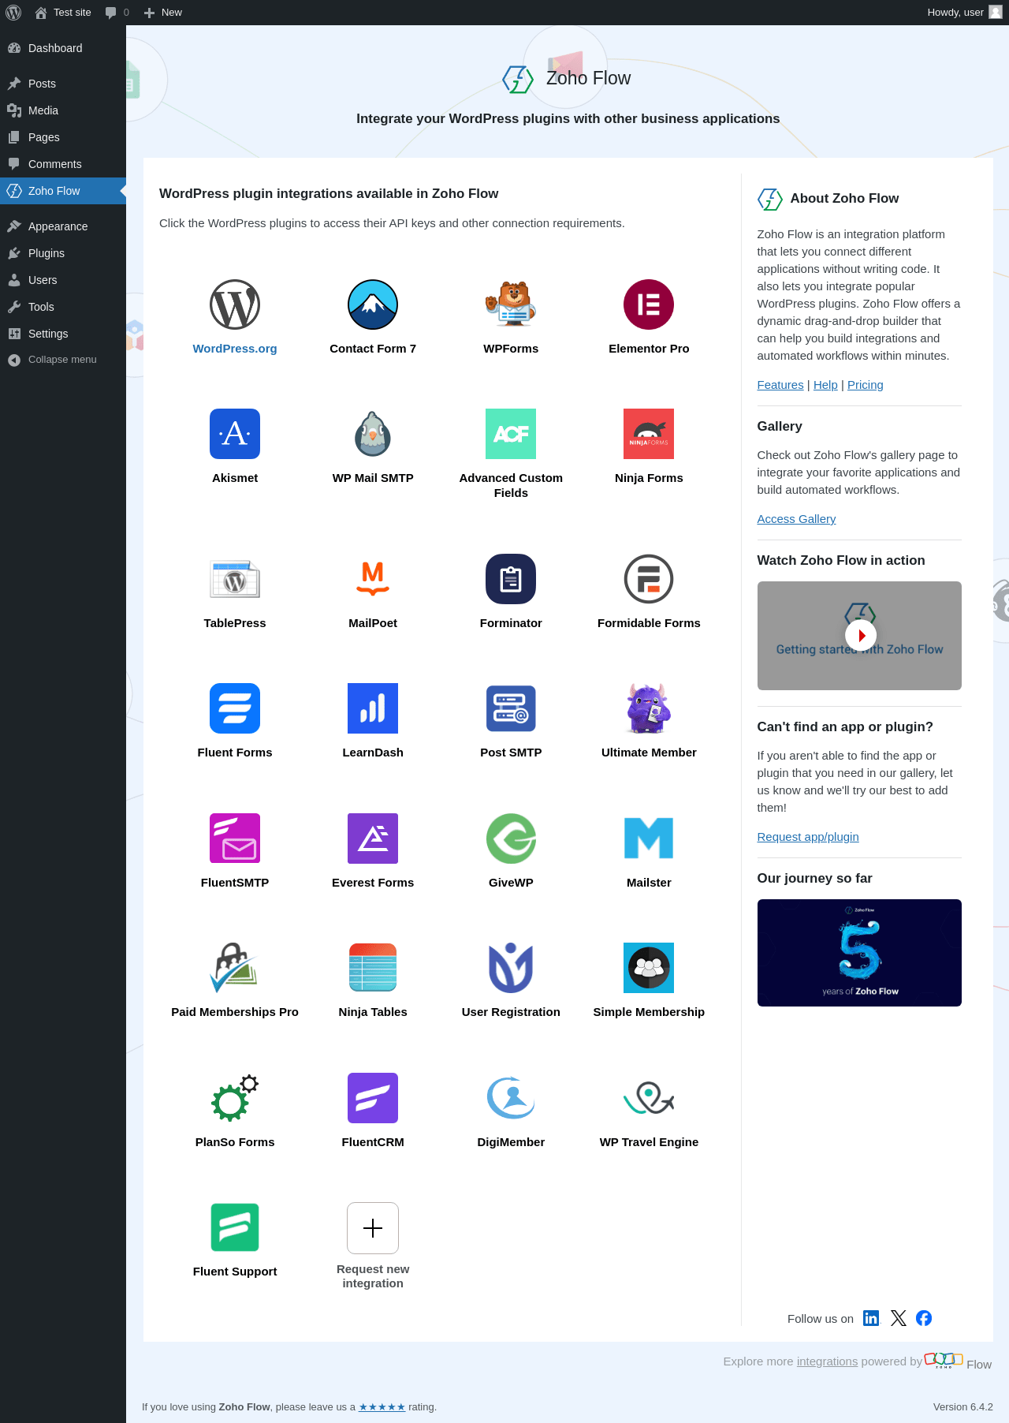1009x1423 pixels.
Task: Collapse the admin sidebar menu
Action: coord(63,360)
